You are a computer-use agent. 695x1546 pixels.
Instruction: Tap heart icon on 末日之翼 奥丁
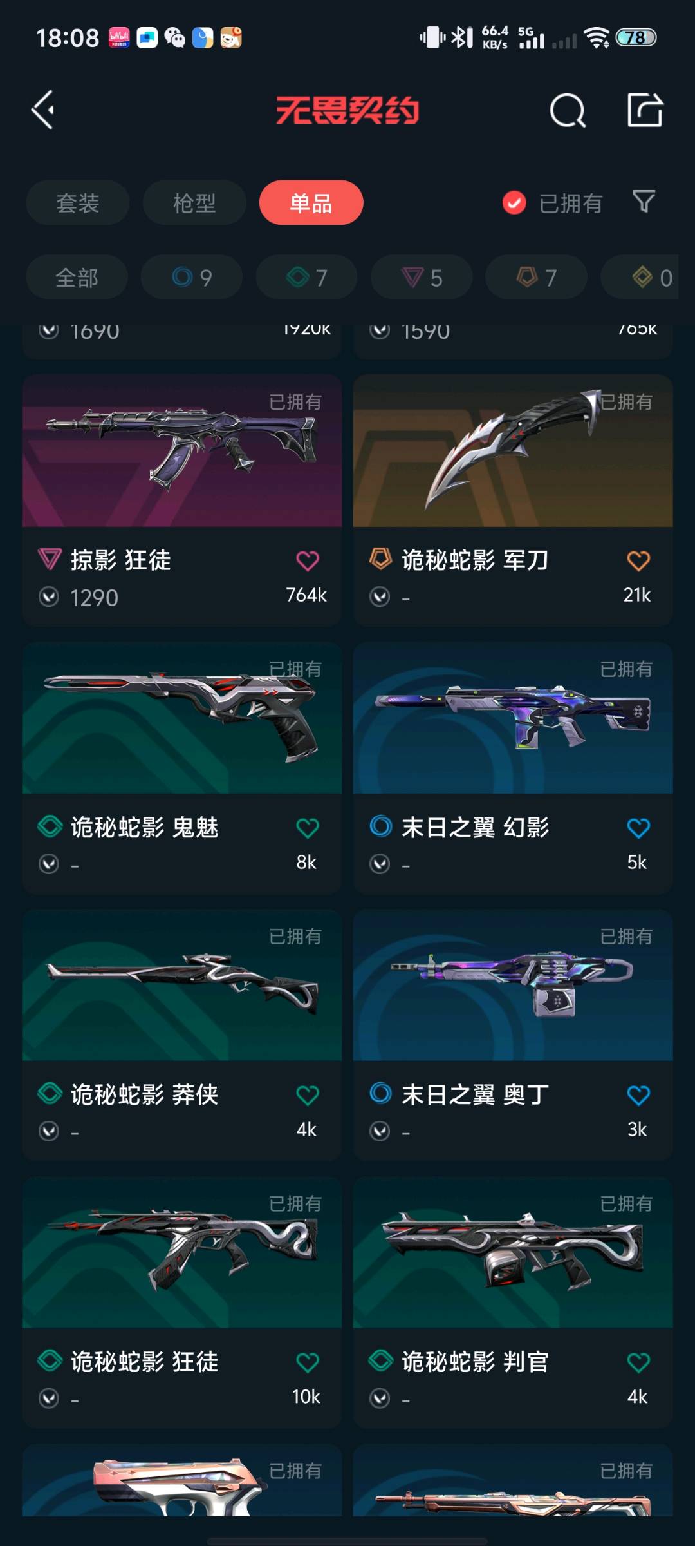click(638, 1095)
